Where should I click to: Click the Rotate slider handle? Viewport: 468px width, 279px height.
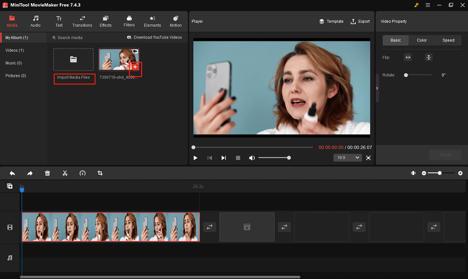[x=406, y=75]
